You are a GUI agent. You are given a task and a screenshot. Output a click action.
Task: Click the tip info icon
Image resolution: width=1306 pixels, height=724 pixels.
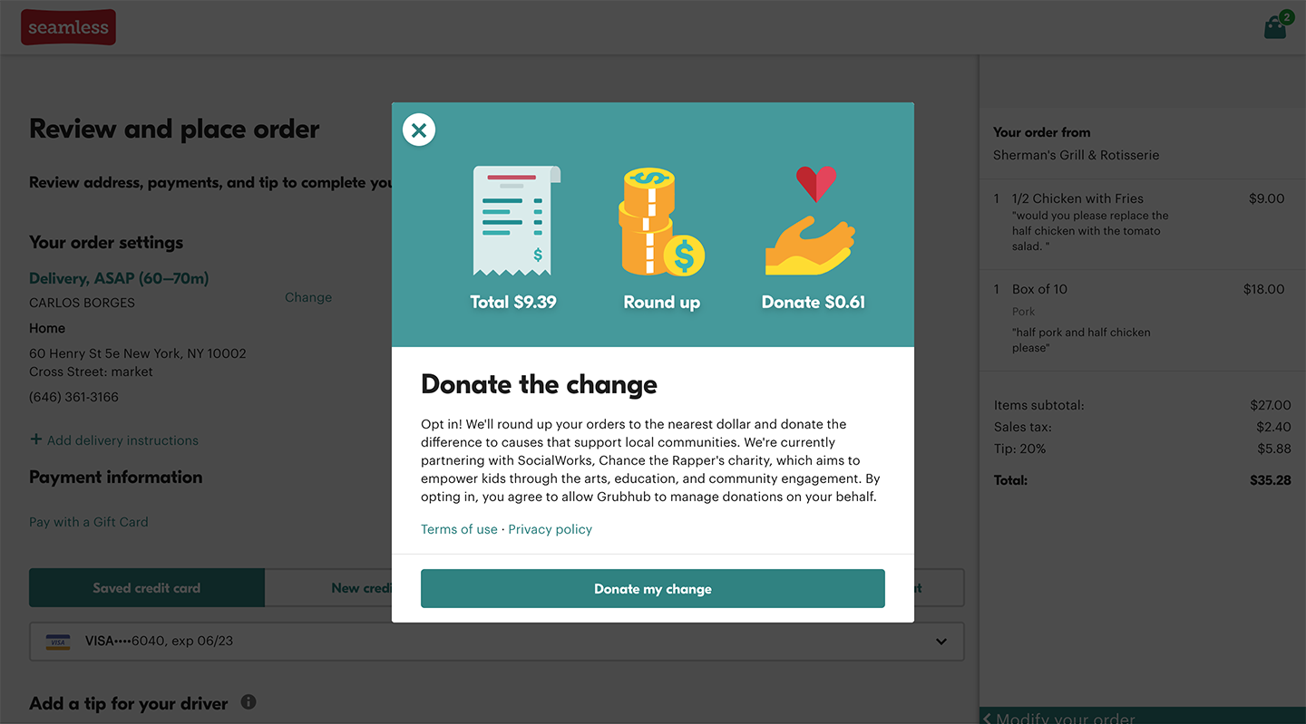tap(249, 701)
